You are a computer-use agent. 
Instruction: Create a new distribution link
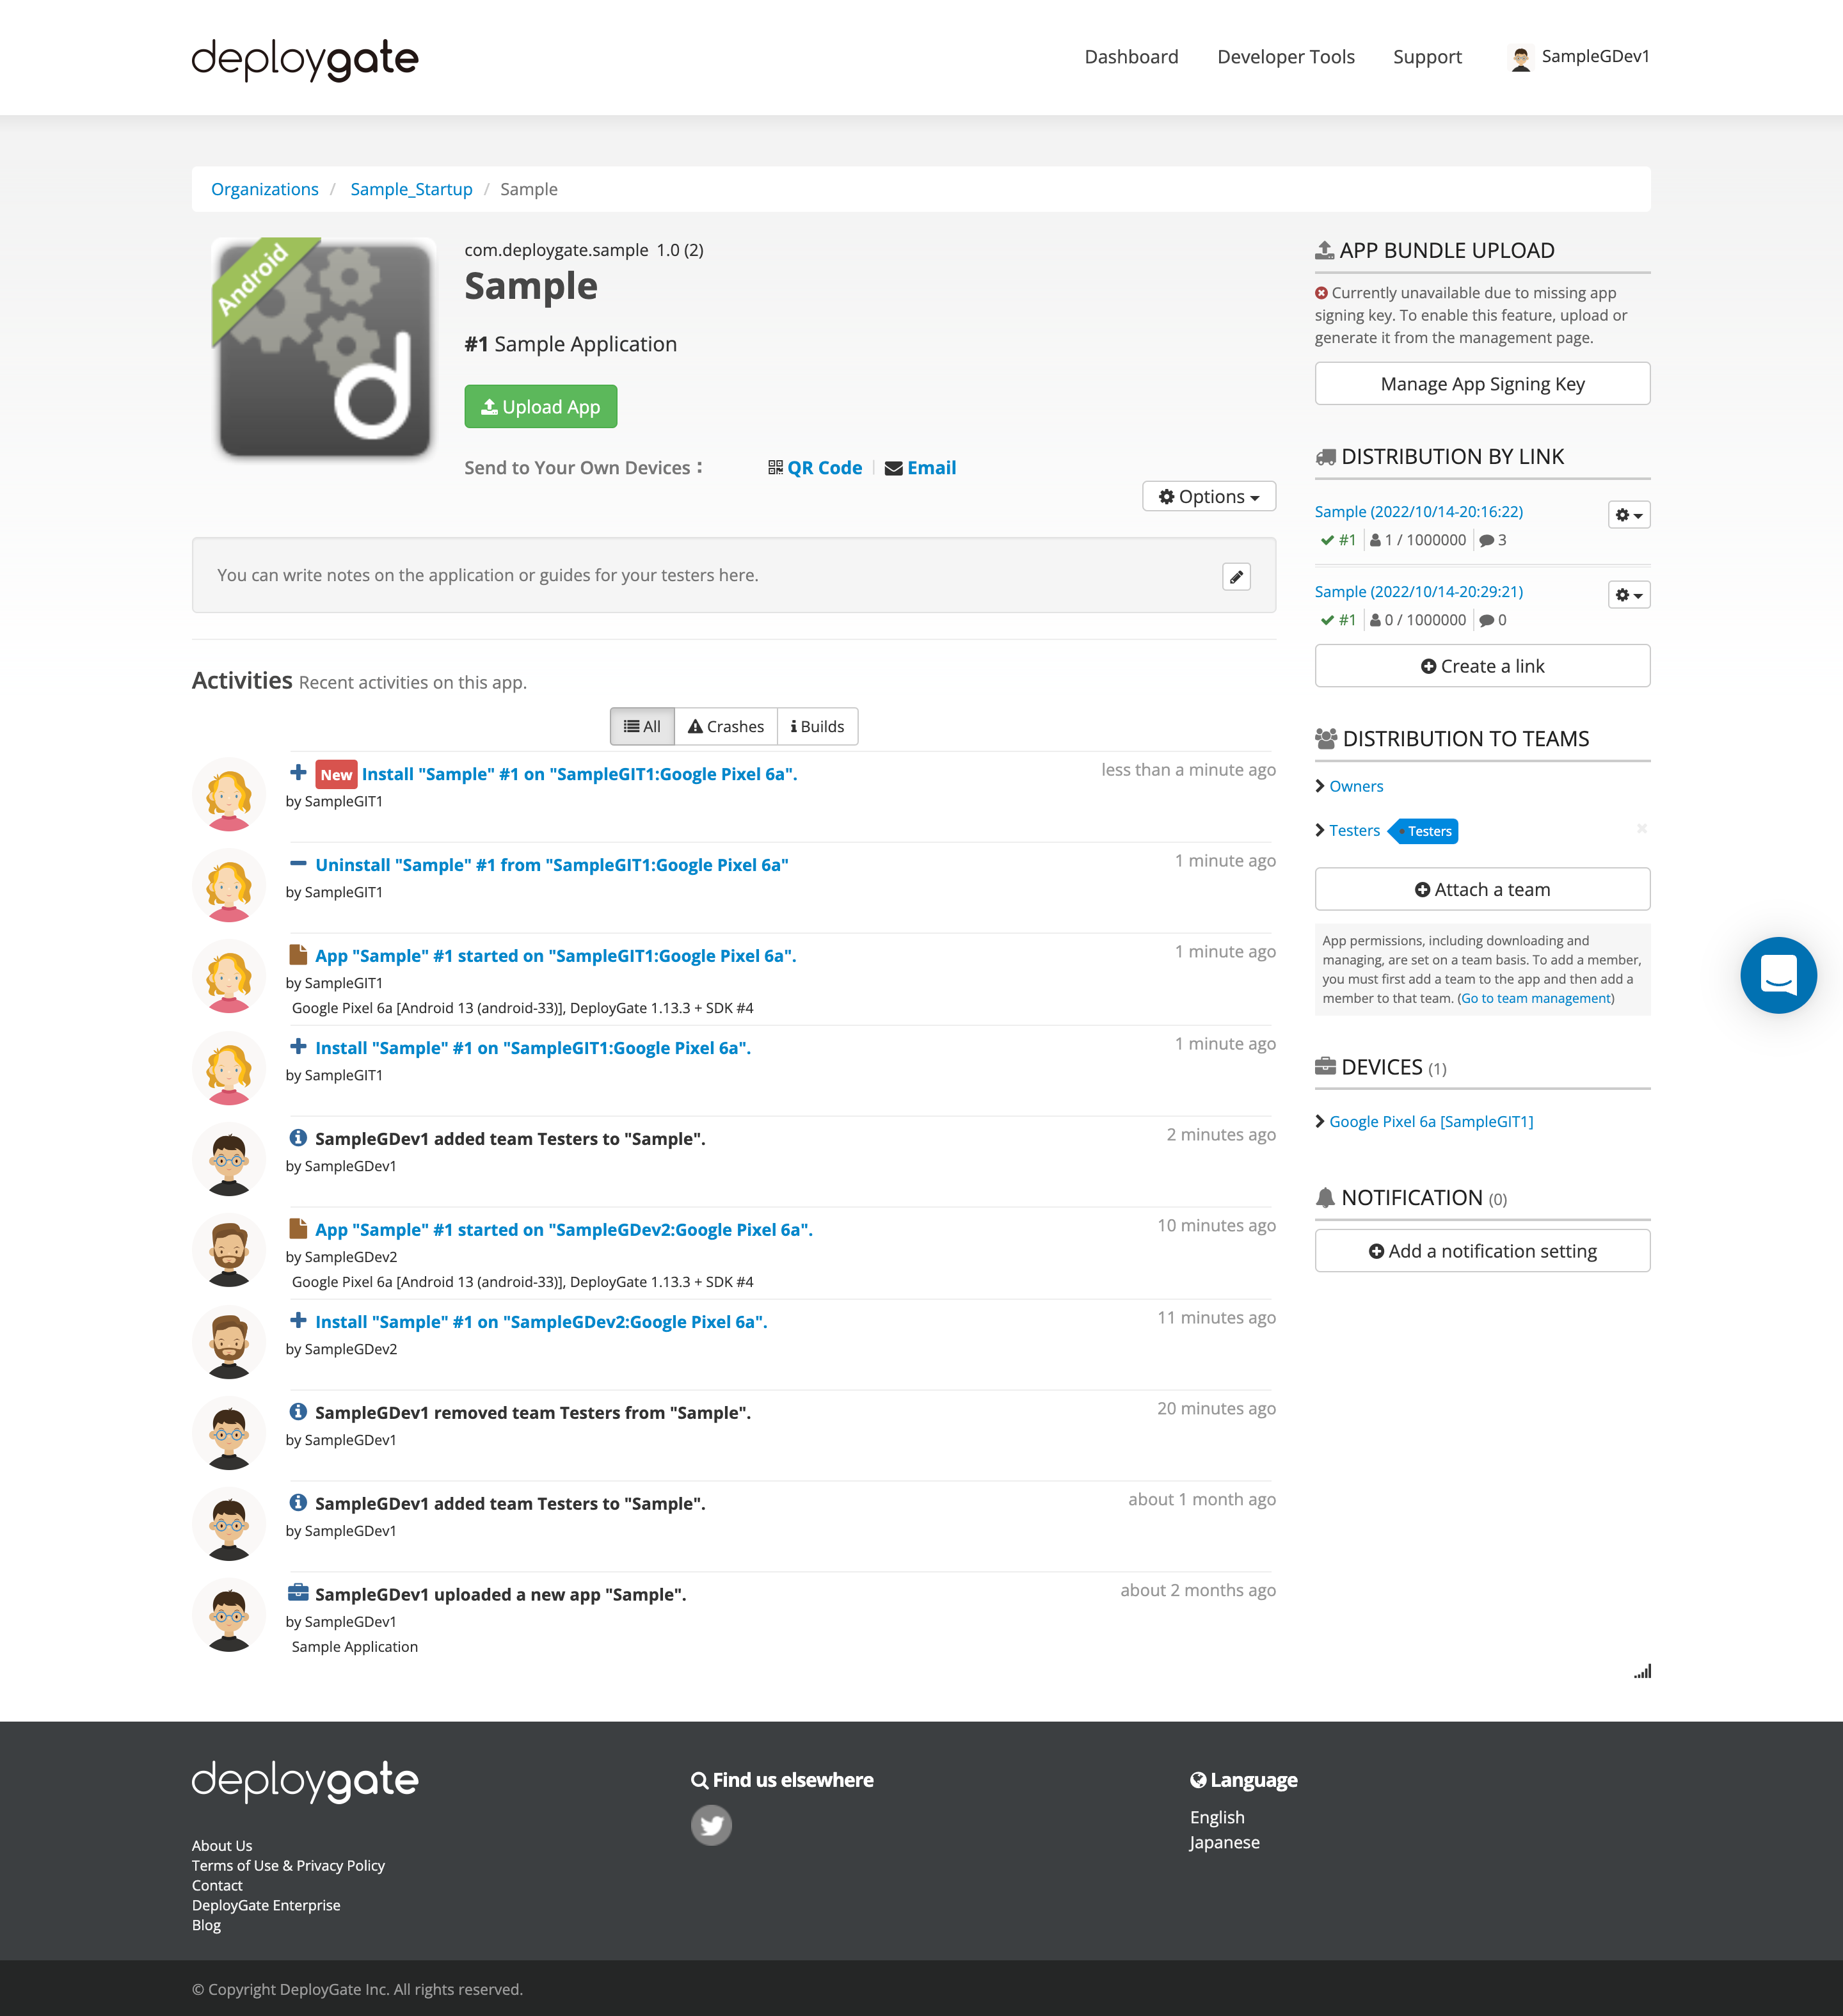coord(1482,665)
